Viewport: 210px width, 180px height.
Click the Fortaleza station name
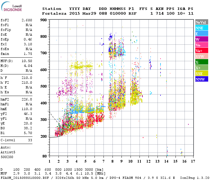point(54,13)
